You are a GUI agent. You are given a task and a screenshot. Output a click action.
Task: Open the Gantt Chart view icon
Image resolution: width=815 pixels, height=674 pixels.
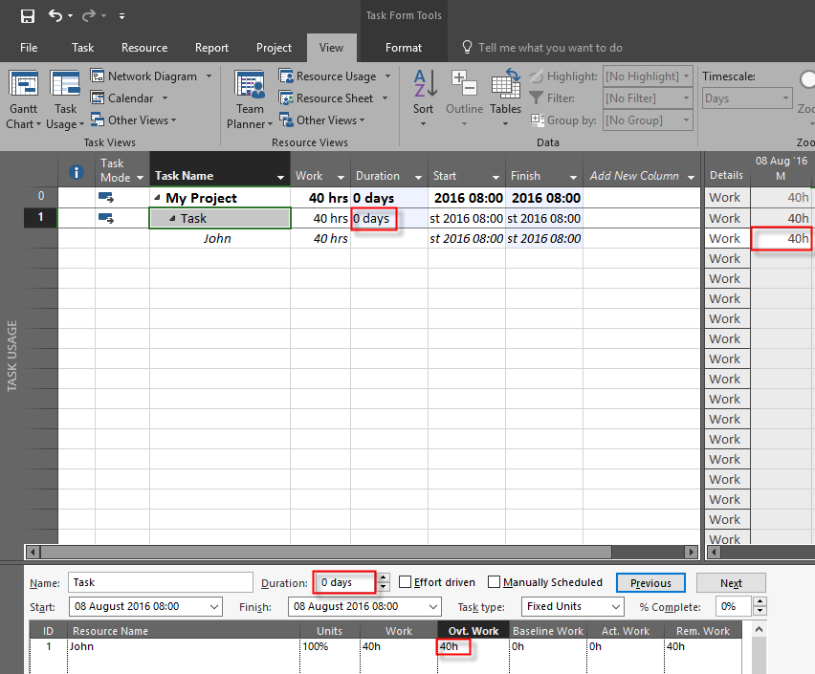23,85
